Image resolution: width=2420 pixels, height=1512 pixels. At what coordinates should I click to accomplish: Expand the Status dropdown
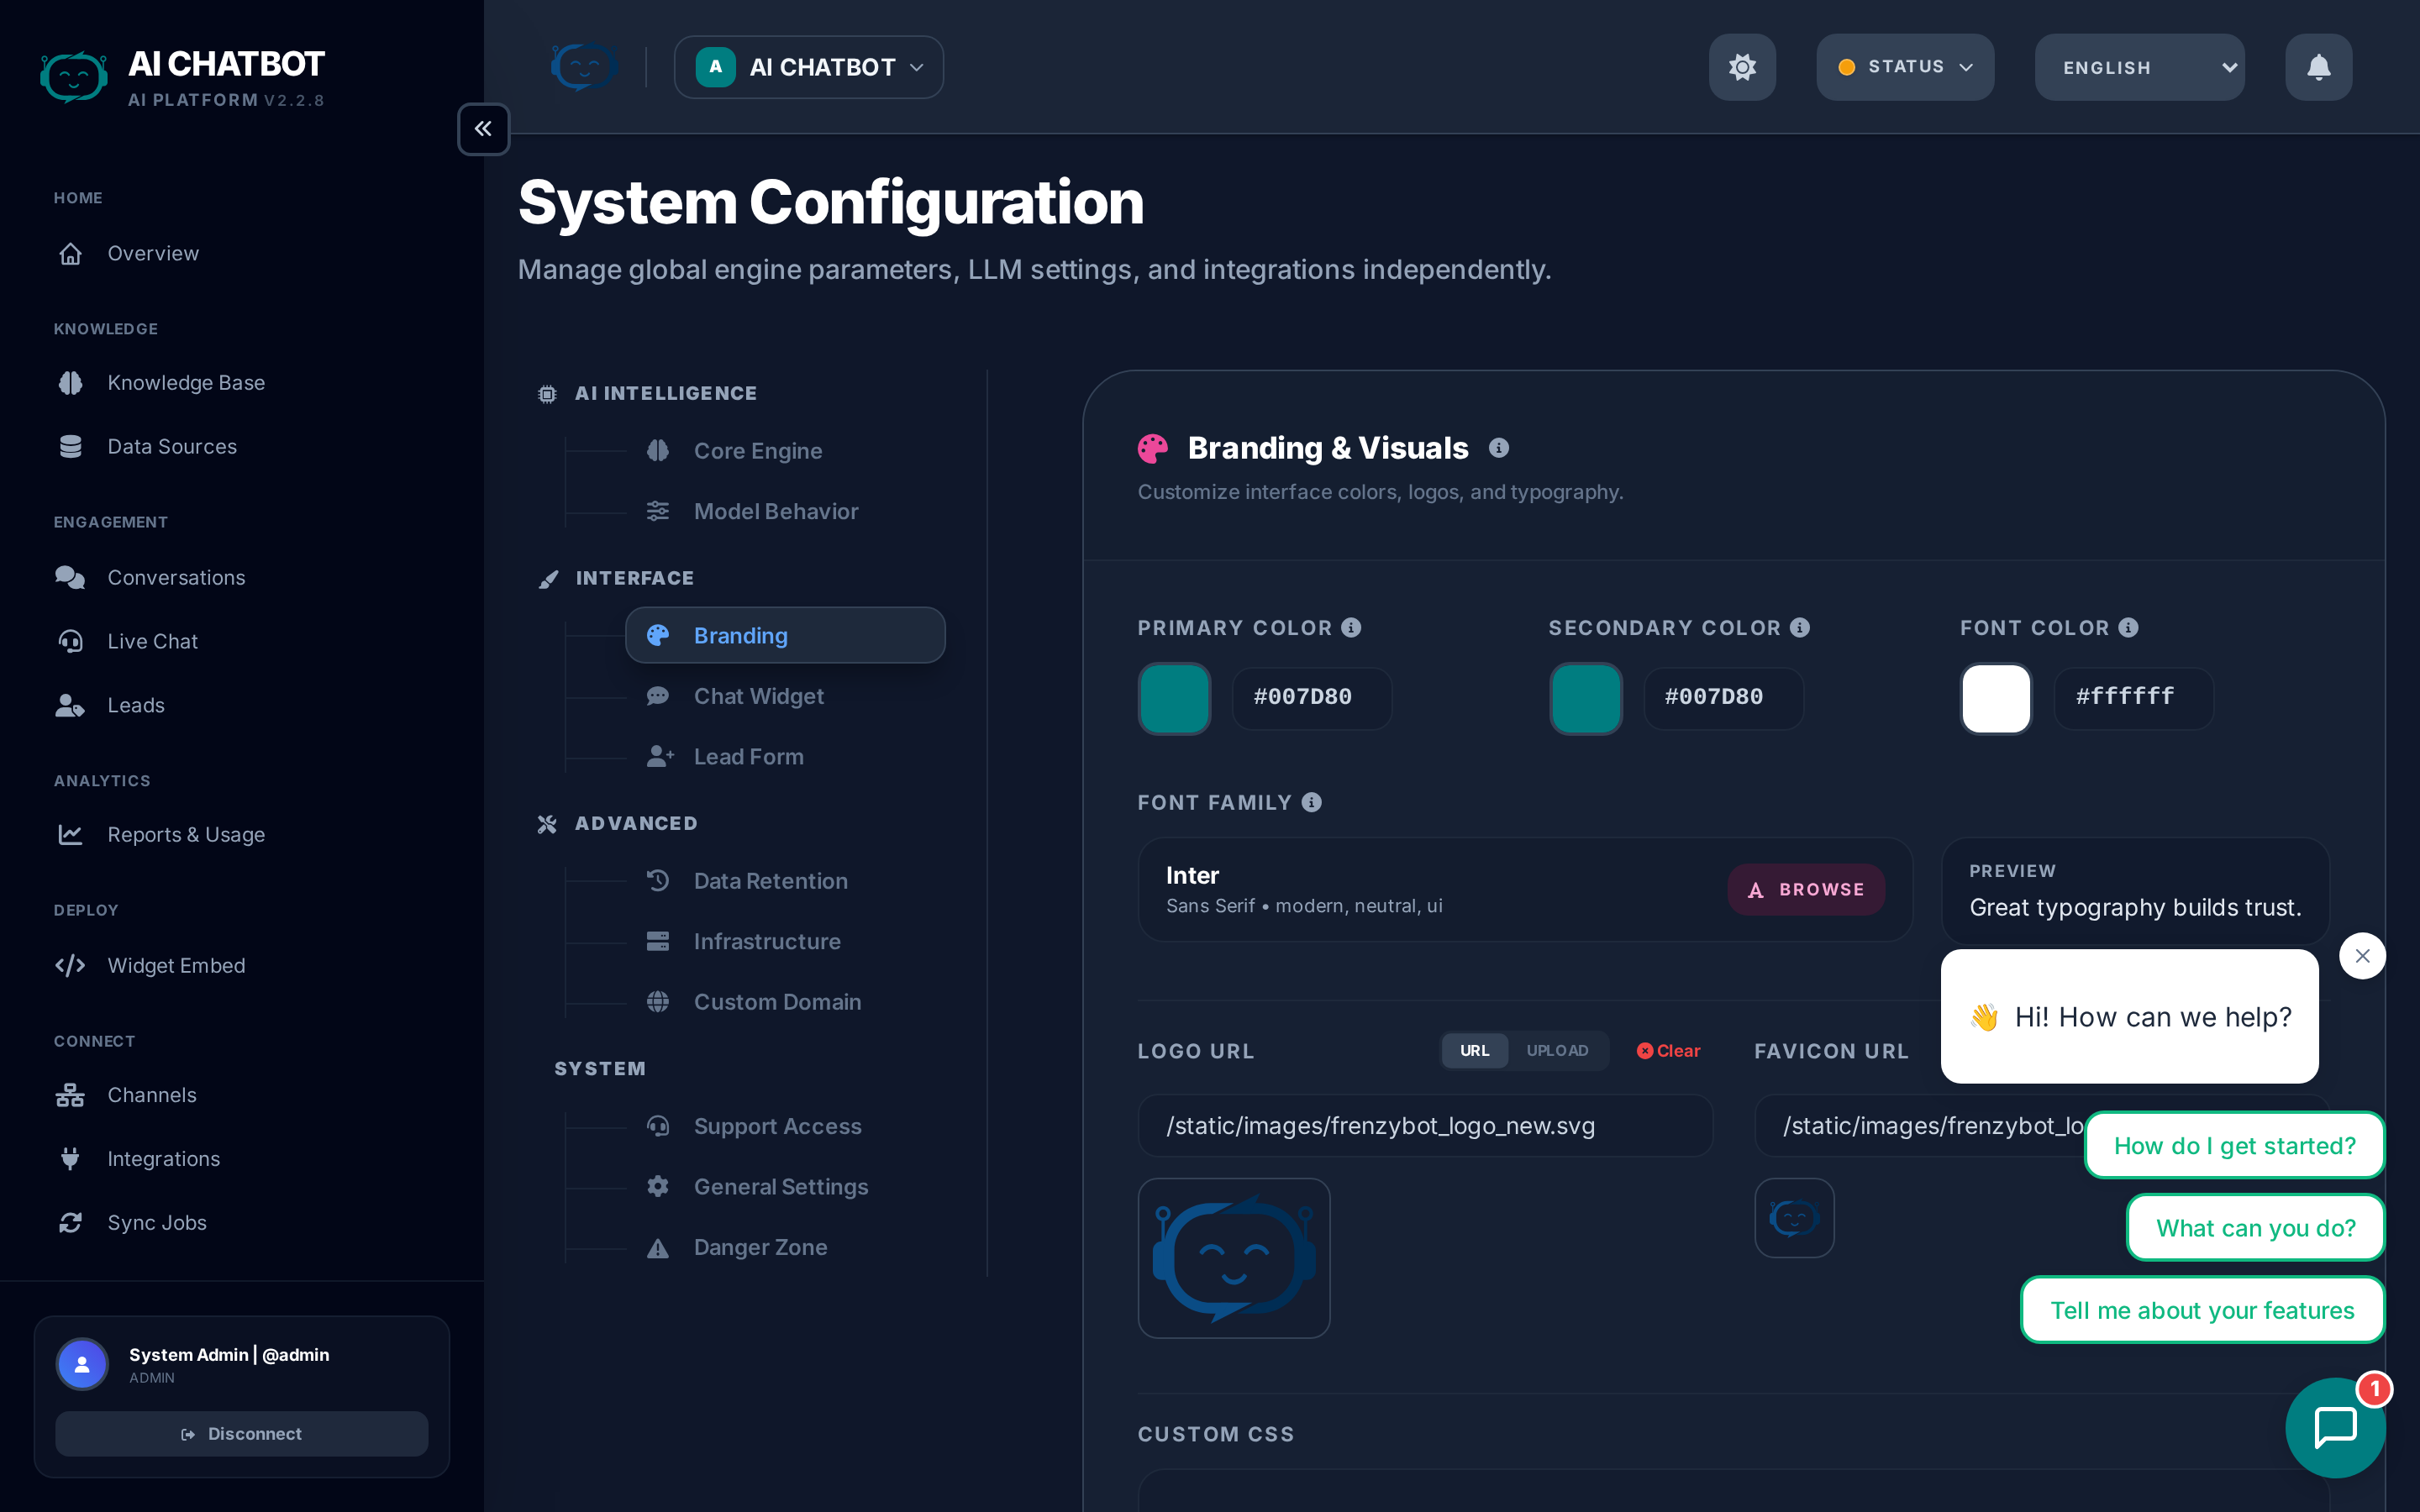click(1905, 67)
